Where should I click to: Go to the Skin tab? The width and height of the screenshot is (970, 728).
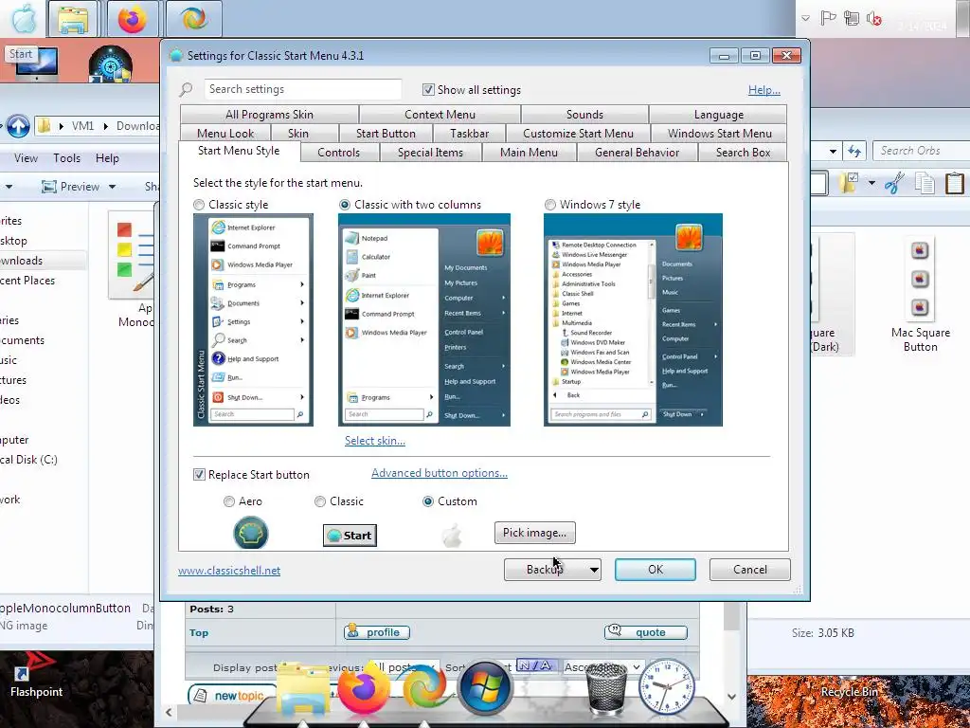click(298, 133)
